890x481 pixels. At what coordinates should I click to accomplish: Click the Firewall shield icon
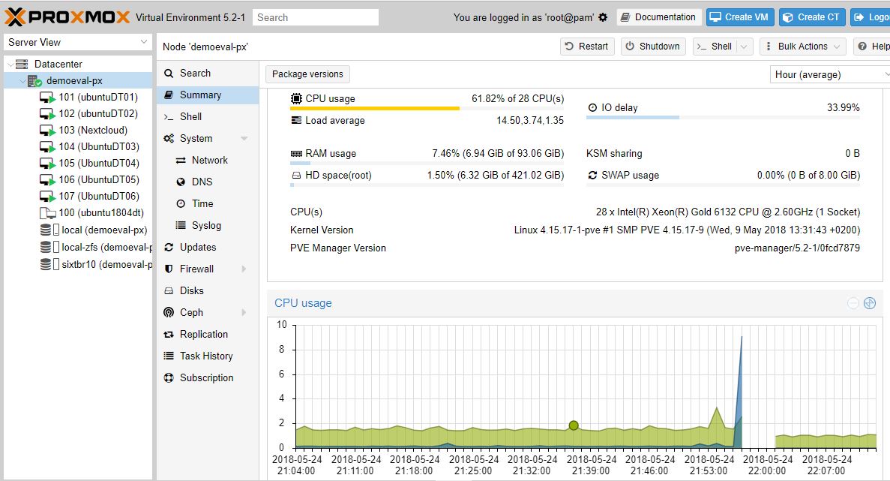coord(169,269)
